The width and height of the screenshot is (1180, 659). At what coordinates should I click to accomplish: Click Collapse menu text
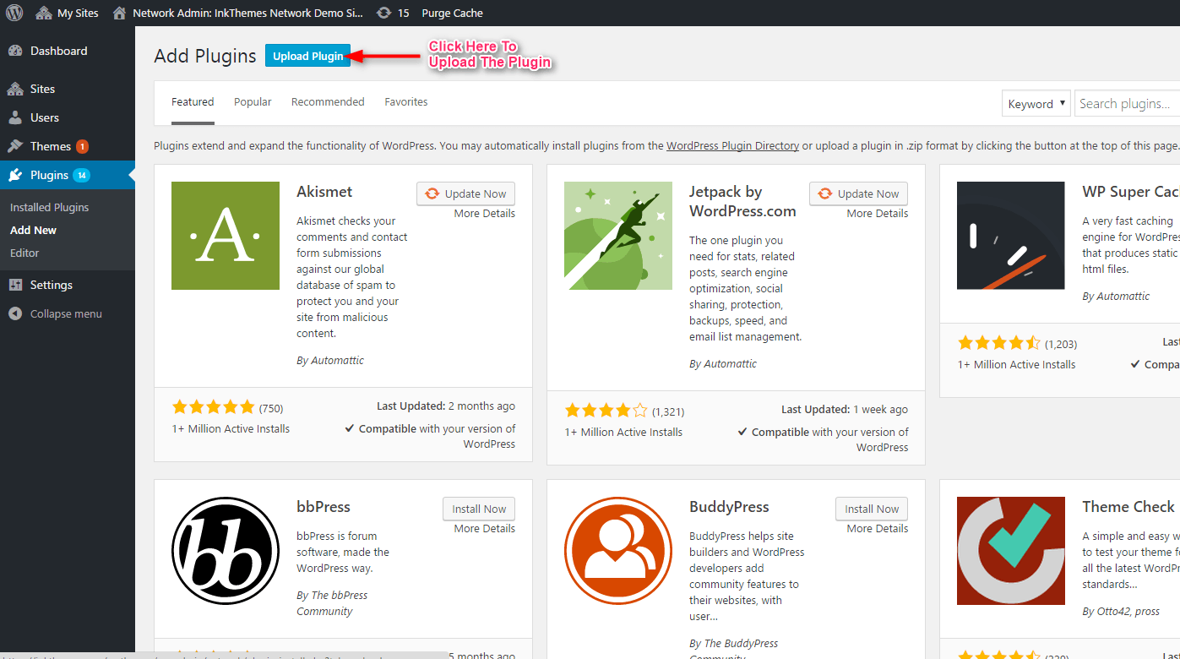(x=66, y=313)
